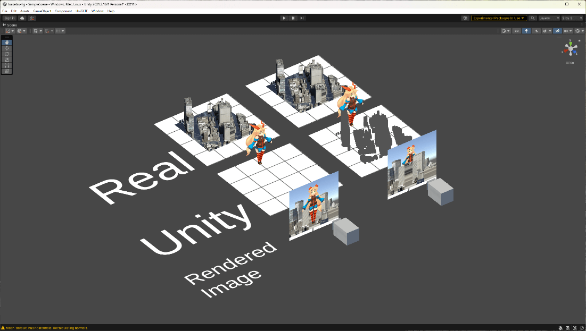Open the Undo History icon
The width and height of the screenshot is (586, 331).
[465, 18]
